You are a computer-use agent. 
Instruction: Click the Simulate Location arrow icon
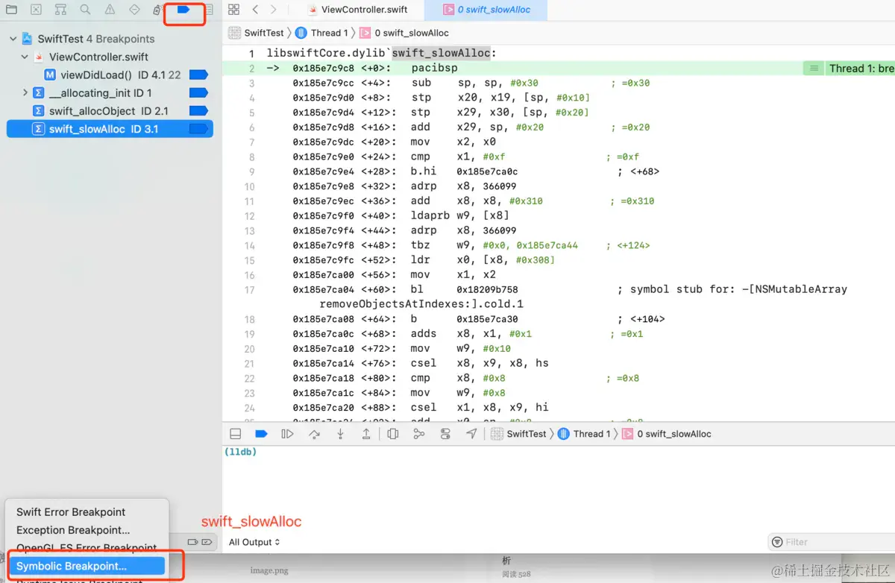[x=471, y=434]
